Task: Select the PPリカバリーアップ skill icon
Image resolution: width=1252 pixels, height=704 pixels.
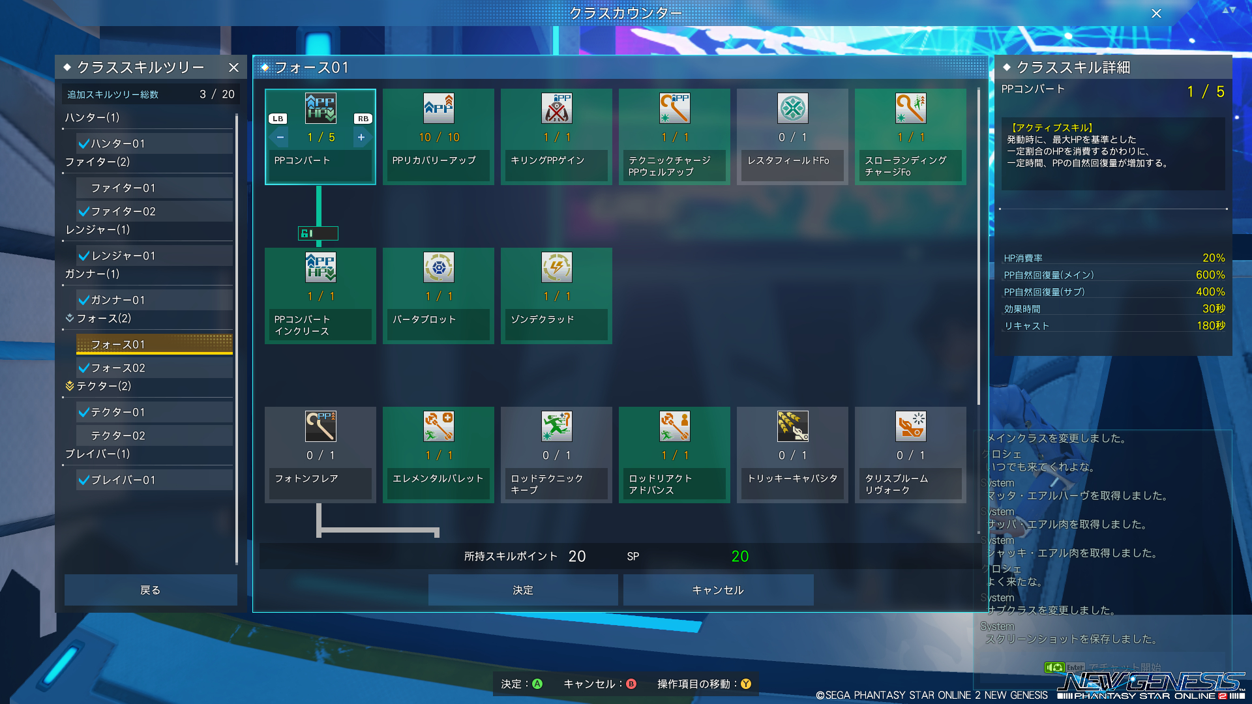Action: (x=439, y=108)
